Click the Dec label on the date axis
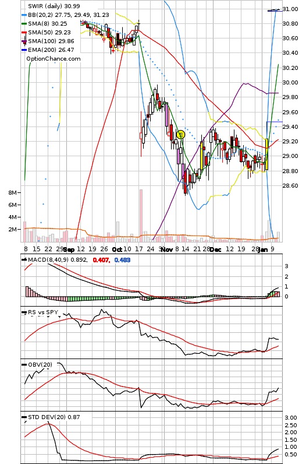 (x=216, y=249)
